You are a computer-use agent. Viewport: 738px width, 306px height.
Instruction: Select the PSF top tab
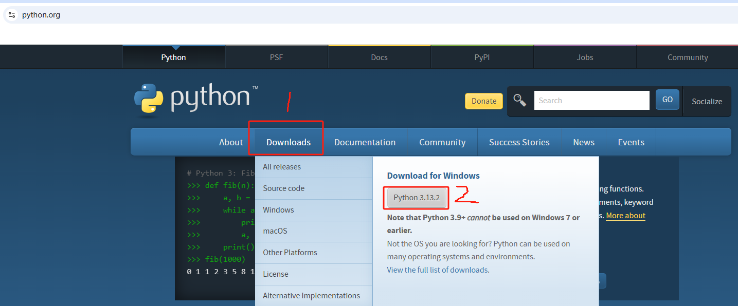pos(277,57)
